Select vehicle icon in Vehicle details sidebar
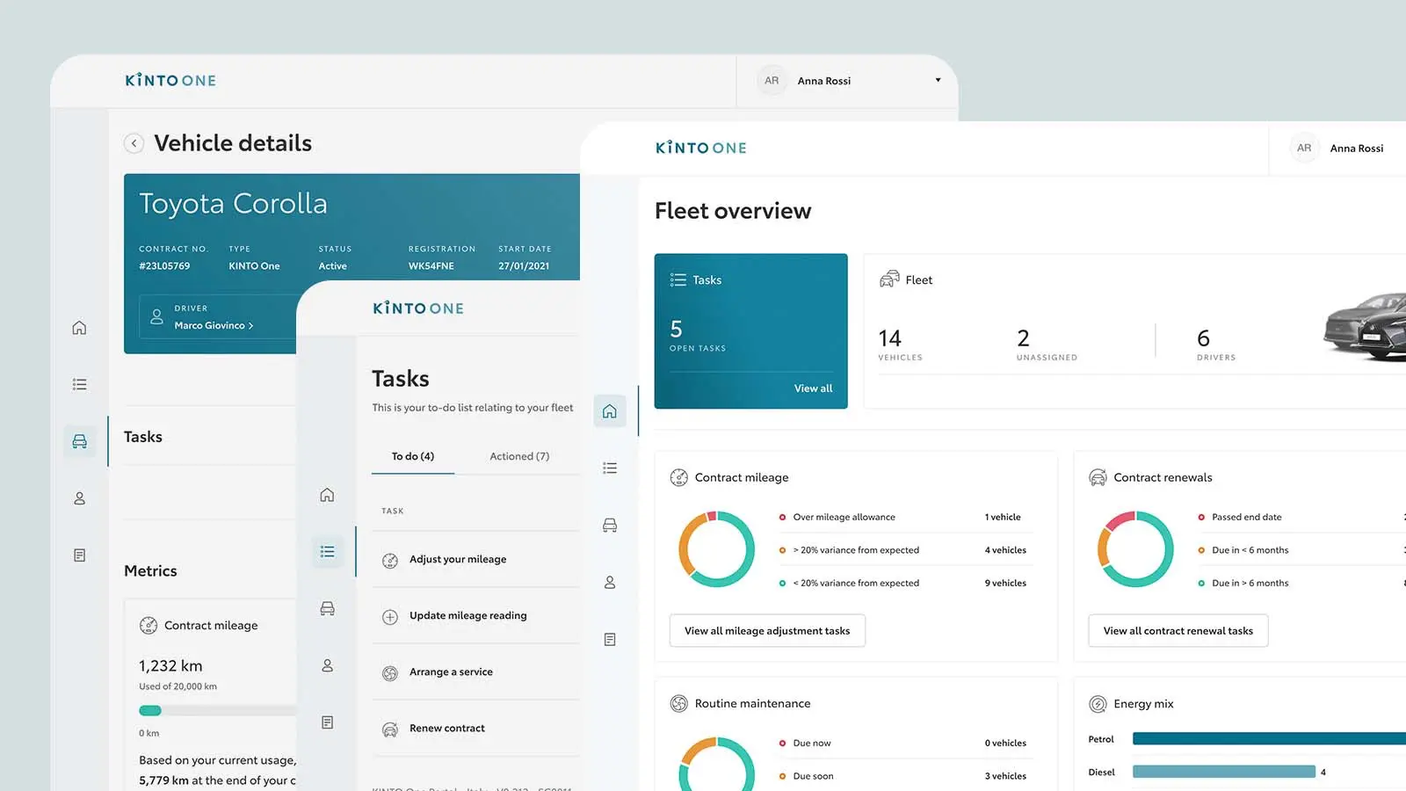1406x791 pixels. pos(79,441)
